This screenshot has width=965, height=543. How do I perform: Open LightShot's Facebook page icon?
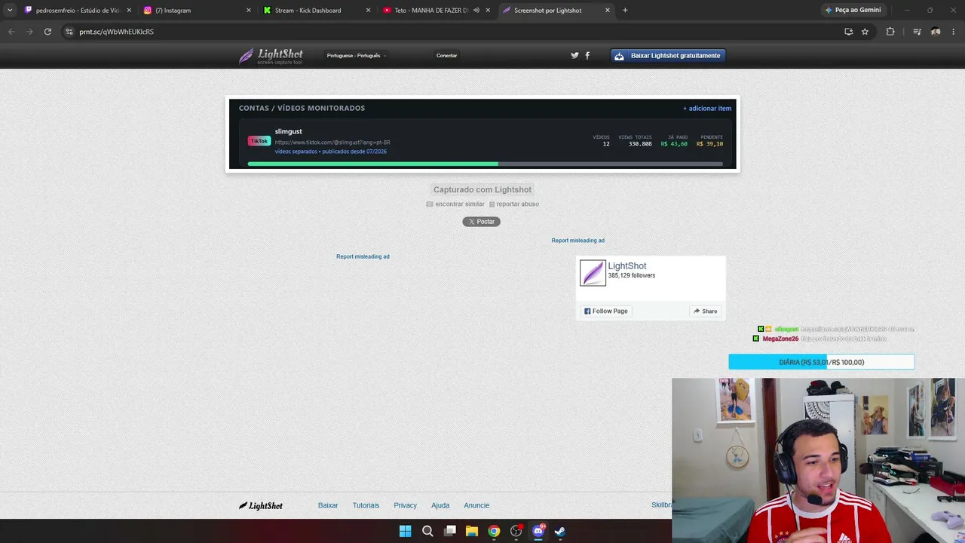pyautogui.click(x=587, y=56)
